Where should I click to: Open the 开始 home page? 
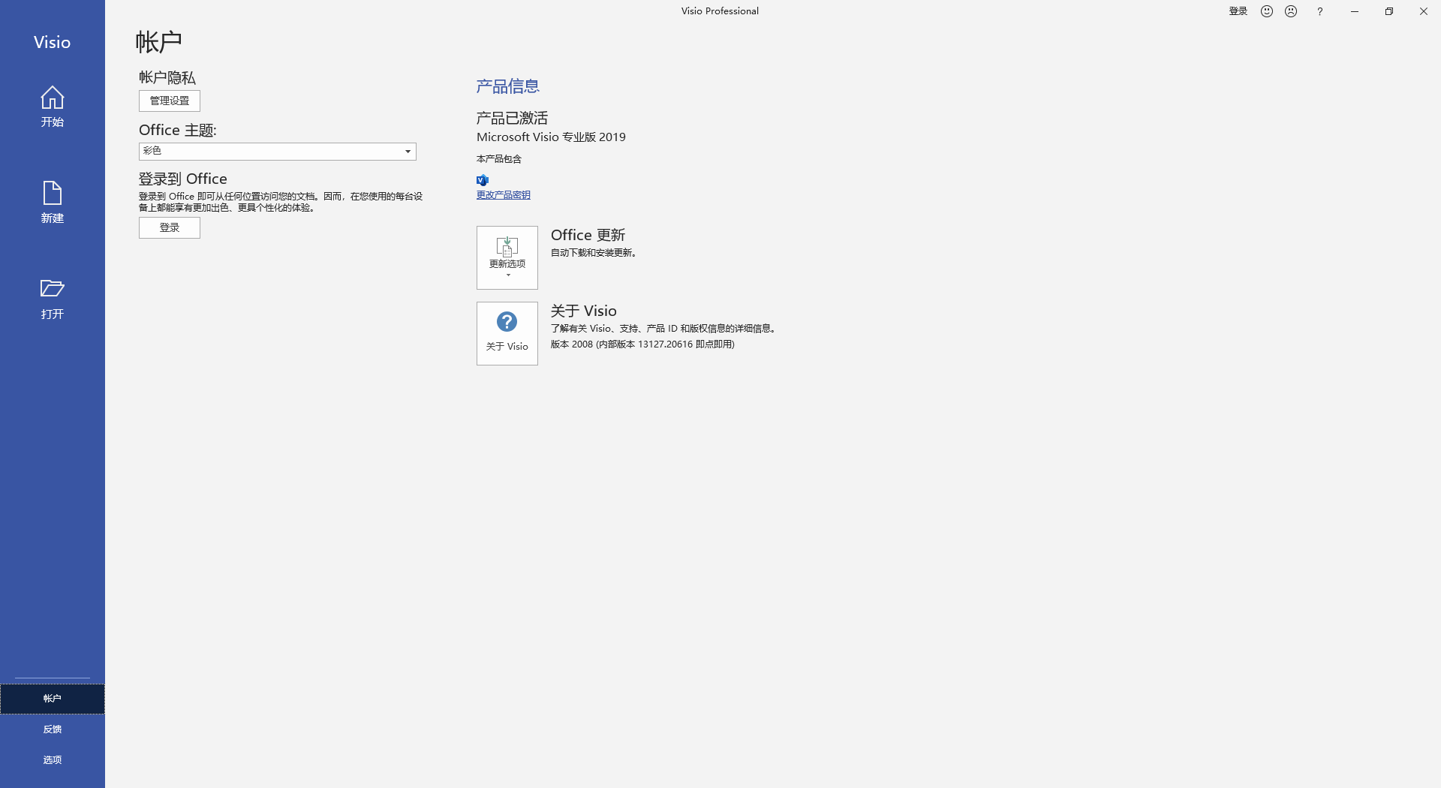click(52, 107)
